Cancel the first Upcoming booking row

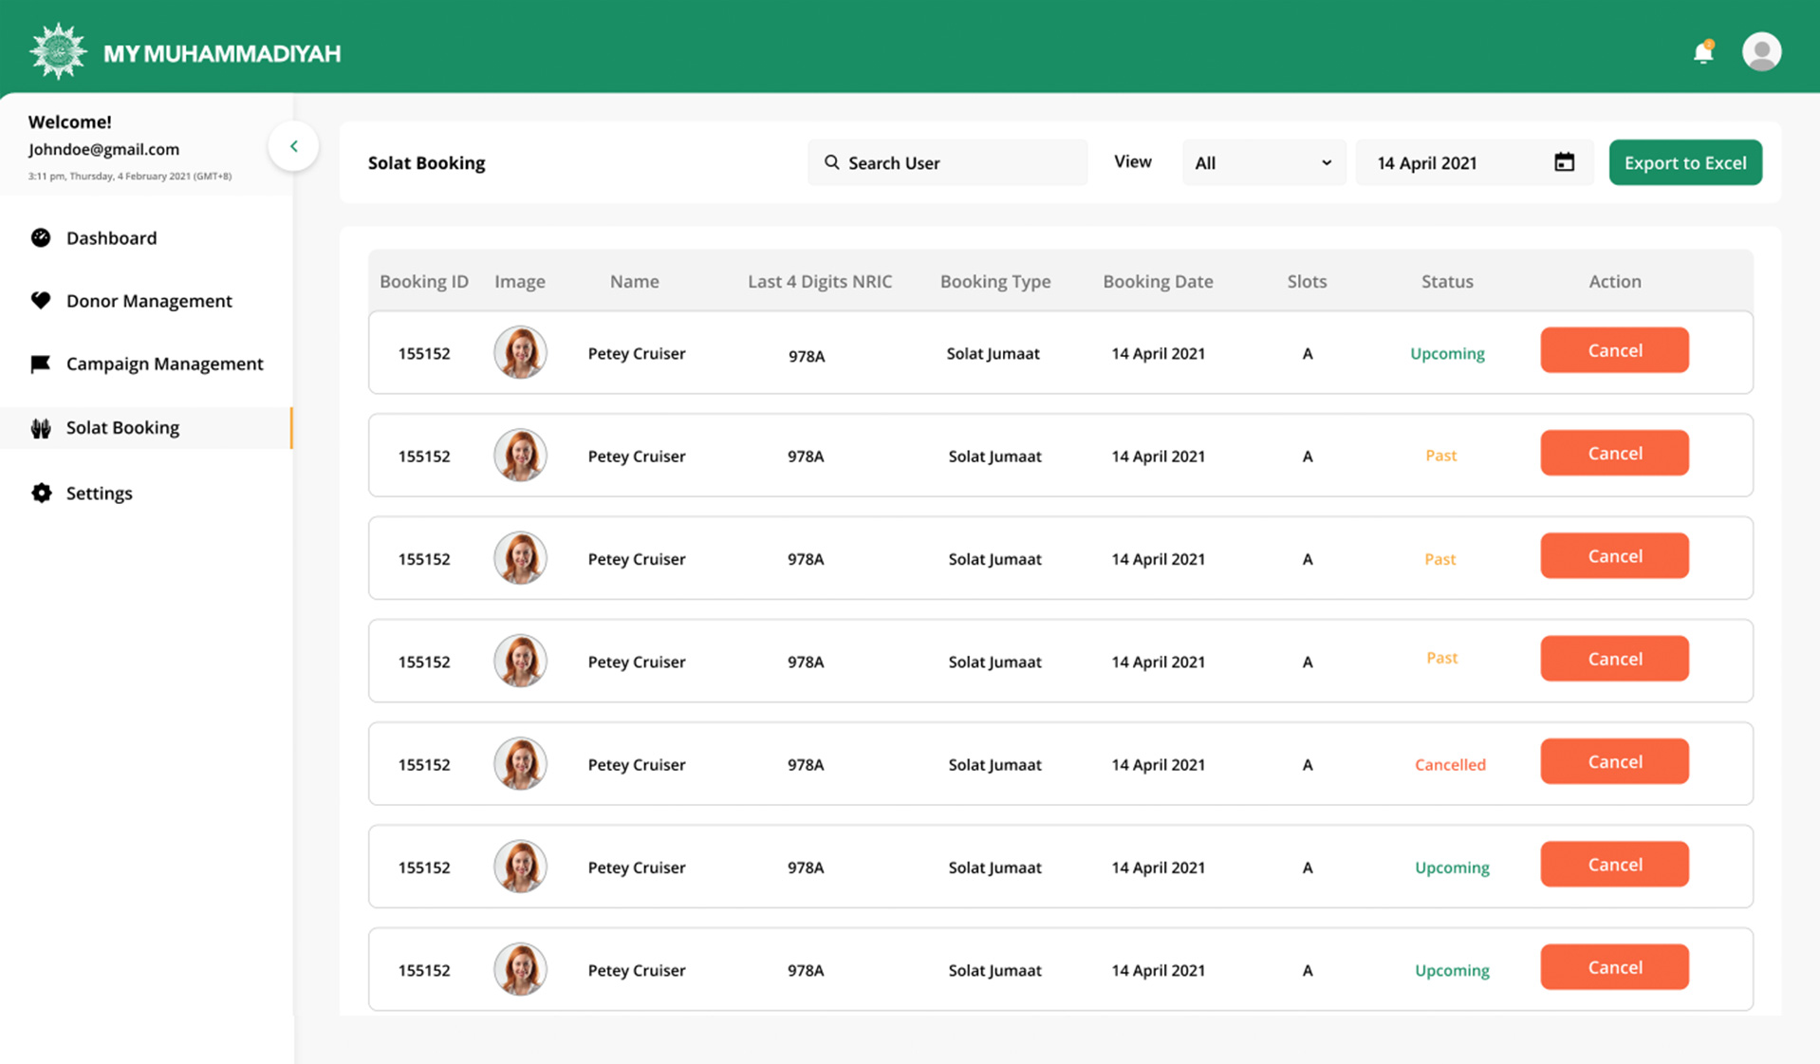[x=1614, y=350]
